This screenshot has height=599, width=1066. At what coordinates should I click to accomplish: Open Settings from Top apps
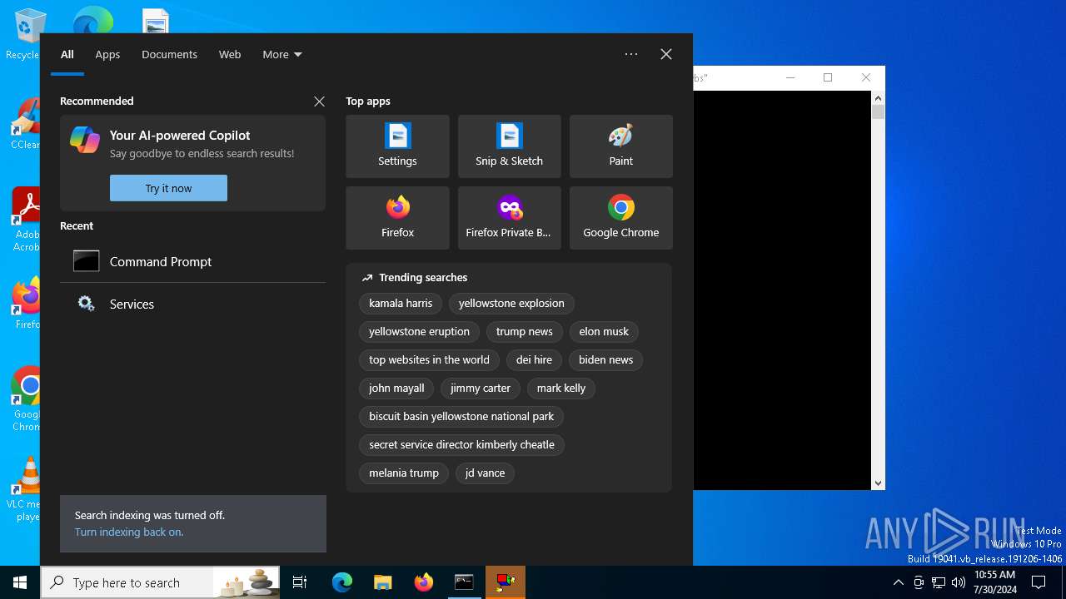(397, 146)
